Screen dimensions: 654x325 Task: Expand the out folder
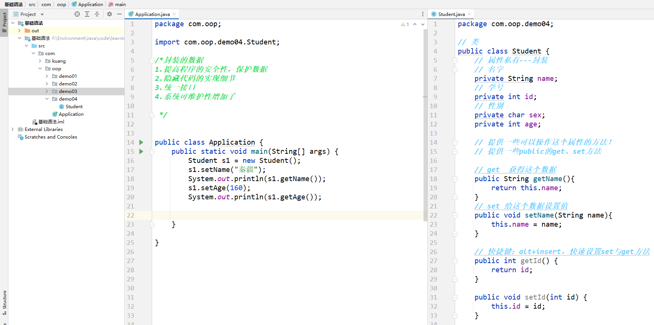coord(20,31)
